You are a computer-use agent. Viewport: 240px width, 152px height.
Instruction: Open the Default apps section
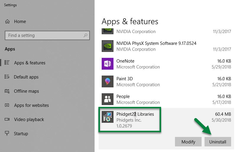coord(26,77)
